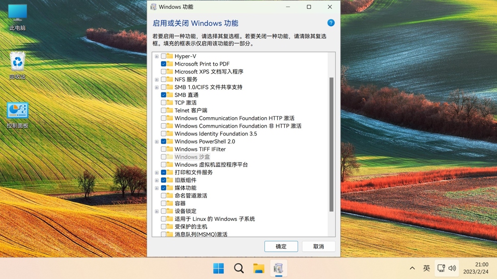Open taskbar Search magnifier
The height and width of the screenshot is (279, 497).
tap(239, 269)
